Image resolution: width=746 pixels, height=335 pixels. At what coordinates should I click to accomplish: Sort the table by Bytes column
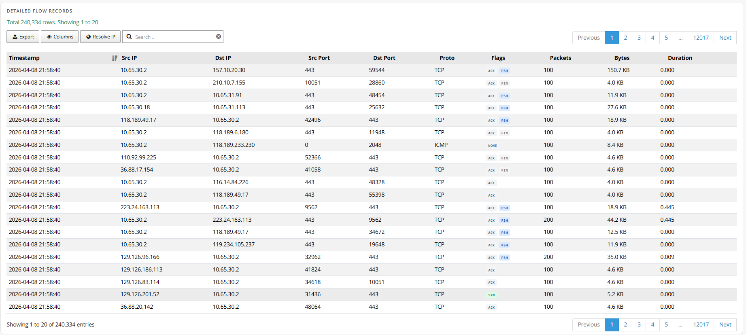click(x=621, y=58)
